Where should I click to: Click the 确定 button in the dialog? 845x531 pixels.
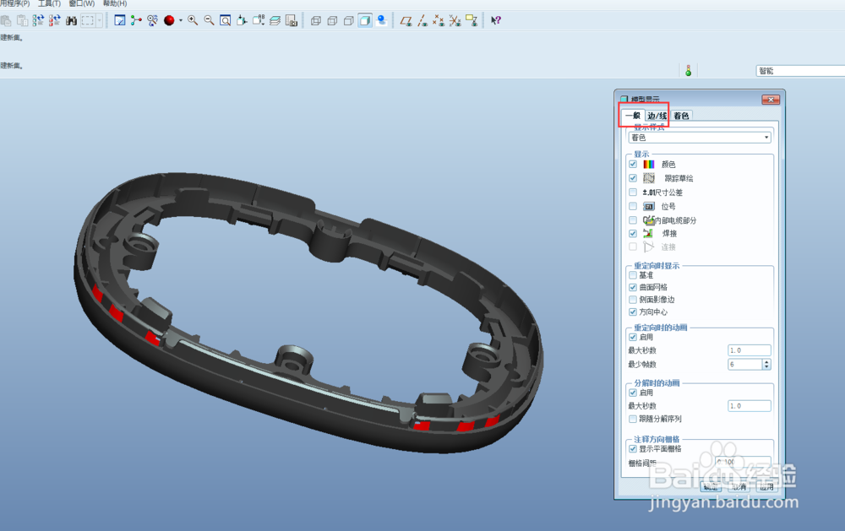[x=711, y=486]
